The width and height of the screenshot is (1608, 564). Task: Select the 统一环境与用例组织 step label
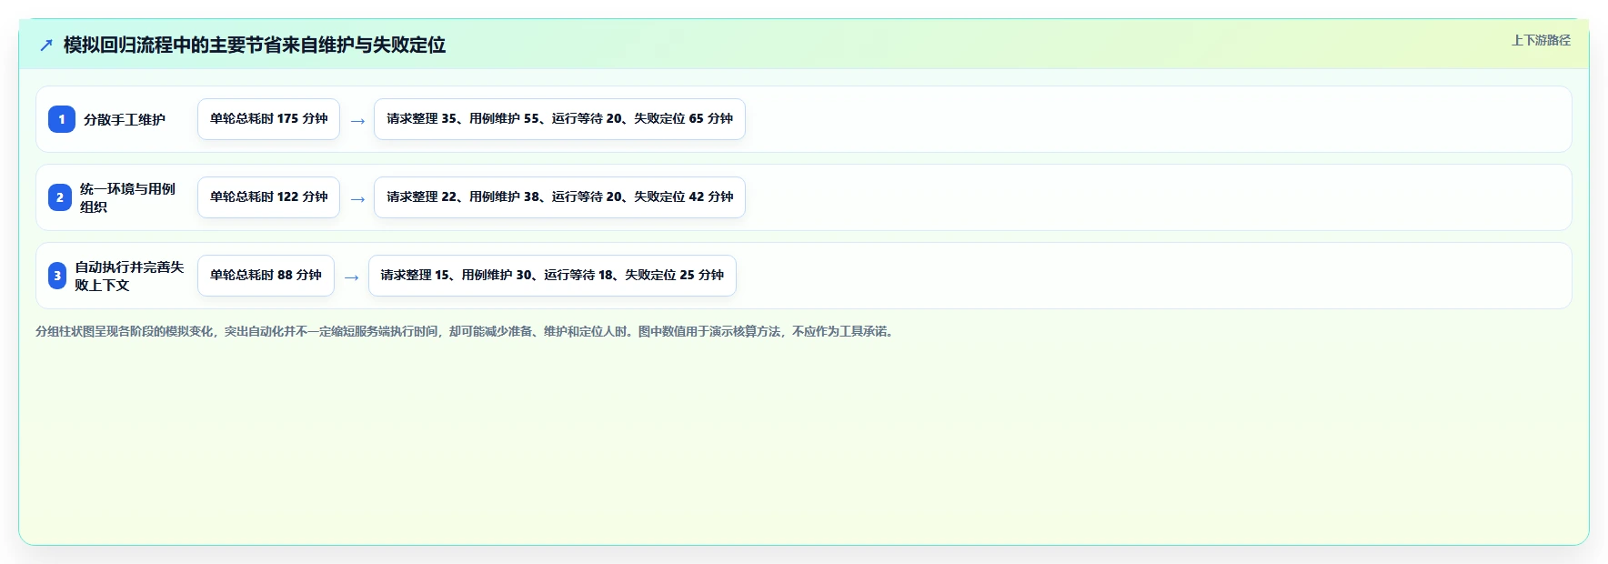127,197
